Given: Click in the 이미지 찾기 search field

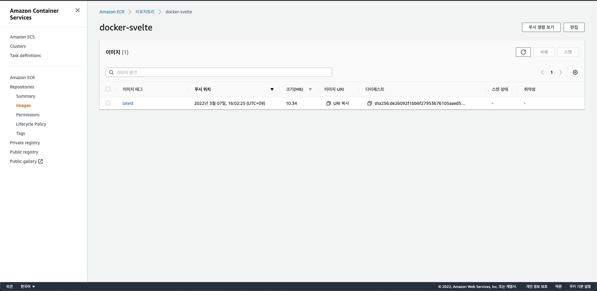Looking at the screenshot, I should [x=219, y=72].
